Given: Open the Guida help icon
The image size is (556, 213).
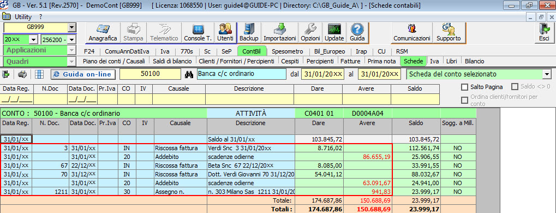Looking at the screenshot, I should pos(357,32).
